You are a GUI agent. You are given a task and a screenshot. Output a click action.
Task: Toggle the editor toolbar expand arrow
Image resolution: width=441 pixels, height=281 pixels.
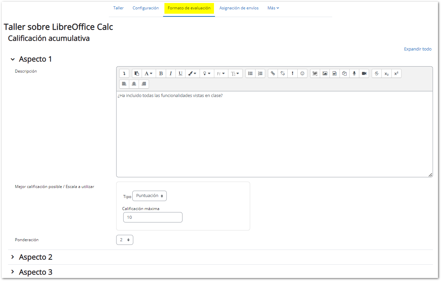coord(124,74)
